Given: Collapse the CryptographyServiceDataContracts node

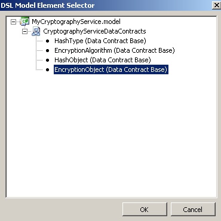Looking at the screenshot, I should pos(24,31).
